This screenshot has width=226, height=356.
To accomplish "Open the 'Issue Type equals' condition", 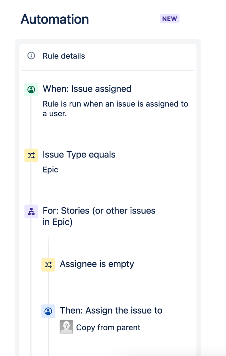I will point(79,155).
